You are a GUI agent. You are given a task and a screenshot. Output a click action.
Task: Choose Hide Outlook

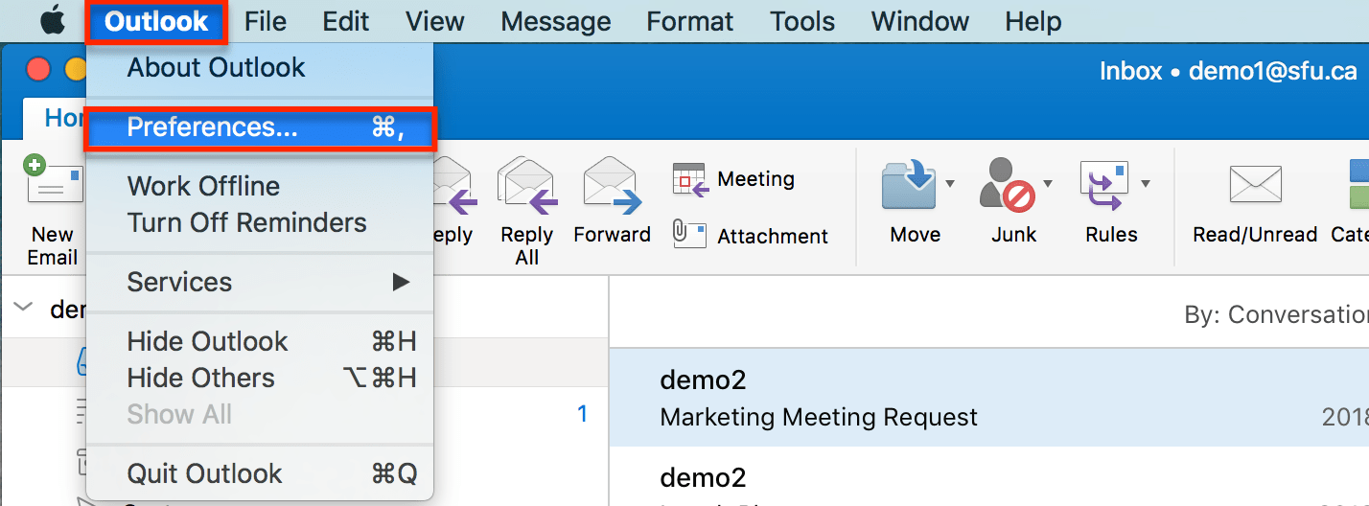click(259, 341)
